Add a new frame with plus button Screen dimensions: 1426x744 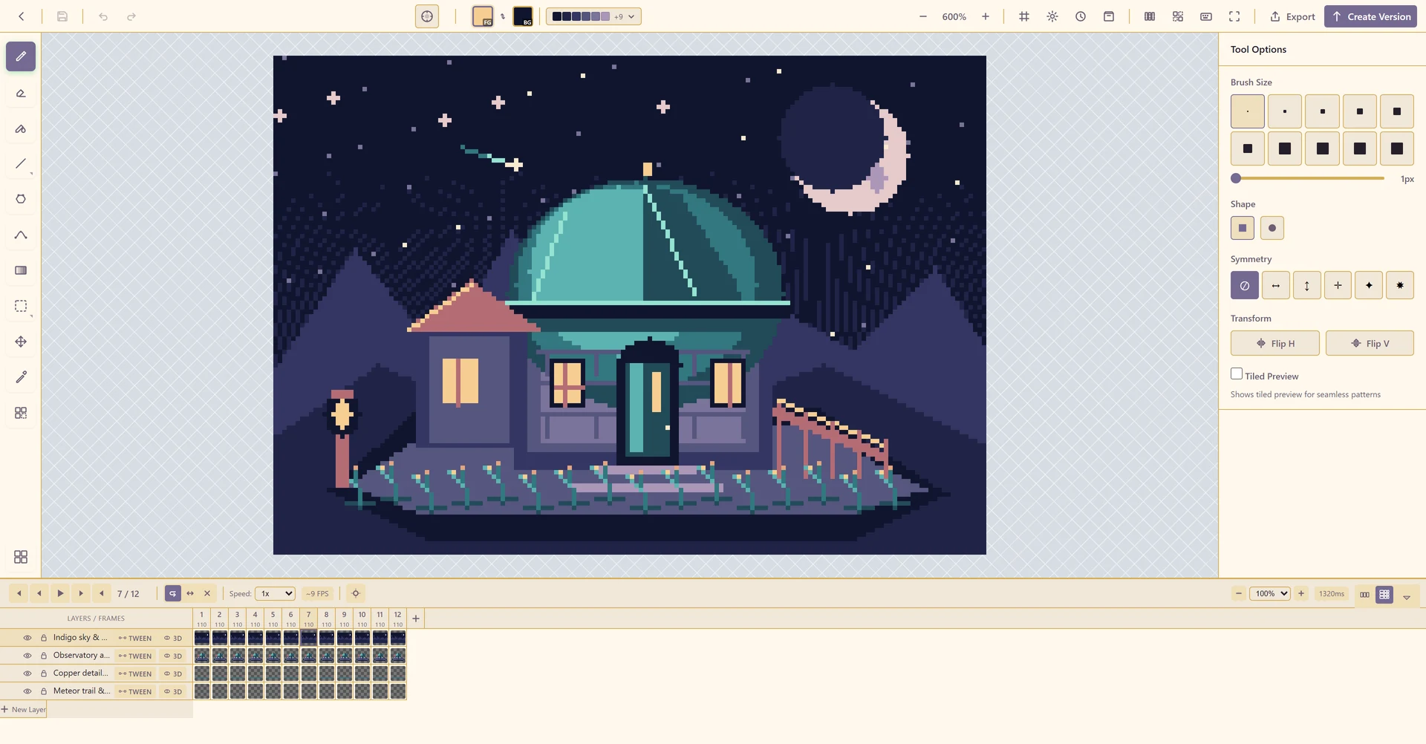[x=416, y=619]
